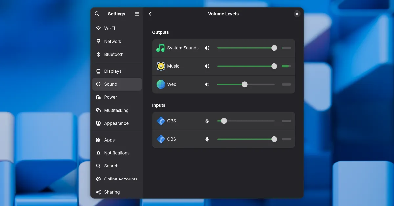Click the first OBS app icon

pyautogui.click(x=161, y=121)
